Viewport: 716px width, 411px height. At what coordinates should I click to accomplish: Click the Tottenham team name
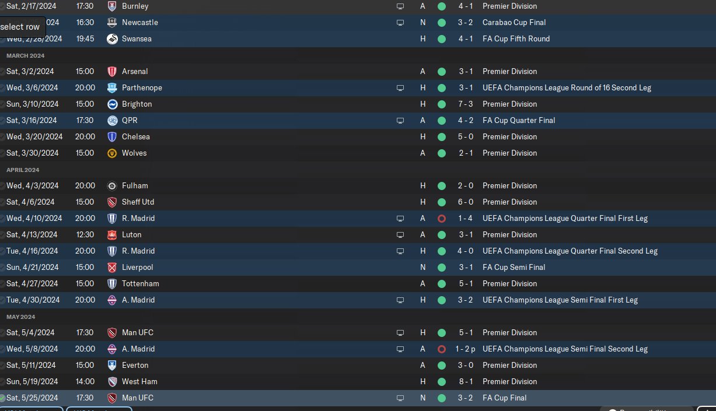(140, 284)
